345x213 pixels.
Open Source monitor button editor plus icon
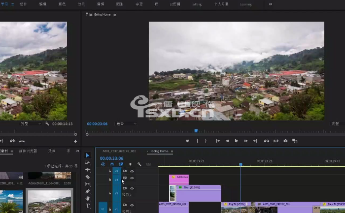75,141
